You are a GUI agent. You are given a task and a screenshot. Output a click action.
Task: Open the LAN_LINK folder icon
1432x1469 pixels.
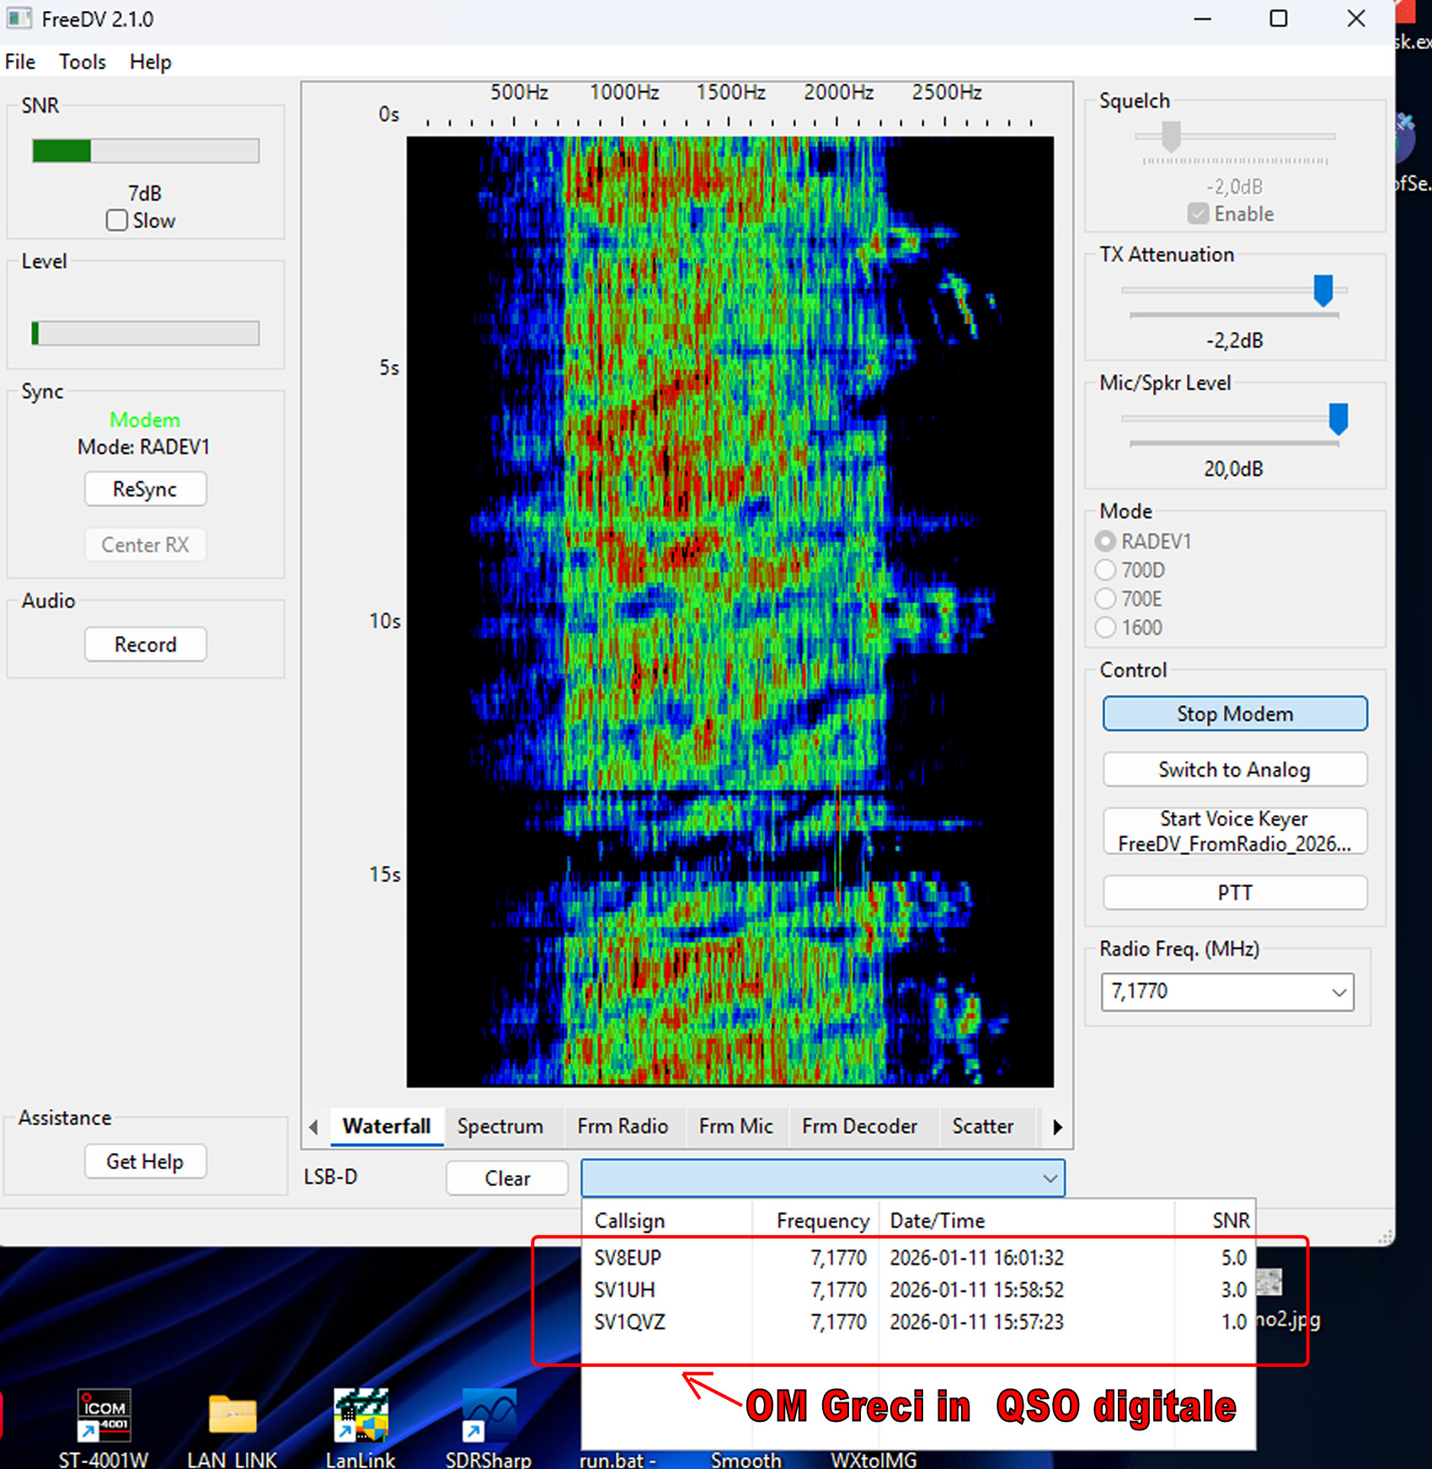(x=232, y=1417)
